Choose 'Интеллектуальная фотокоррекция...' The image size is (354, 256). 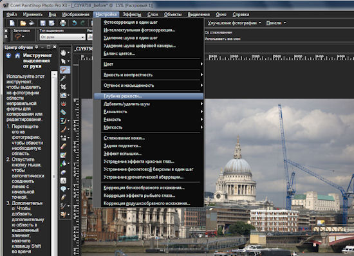point(149,30)
